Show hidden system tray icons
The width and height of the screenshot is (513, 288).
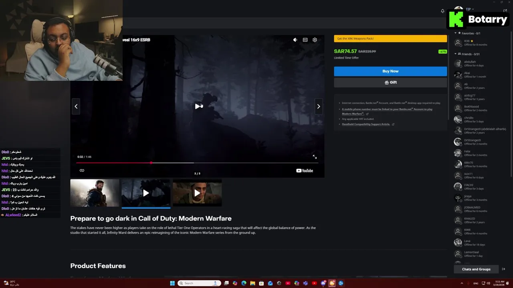(x=462, y=283)
